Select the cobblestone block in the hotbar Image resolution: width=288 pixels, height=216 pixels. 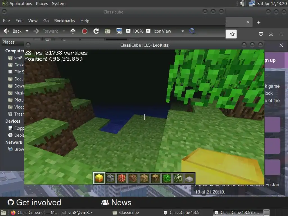tap(110, 178)
